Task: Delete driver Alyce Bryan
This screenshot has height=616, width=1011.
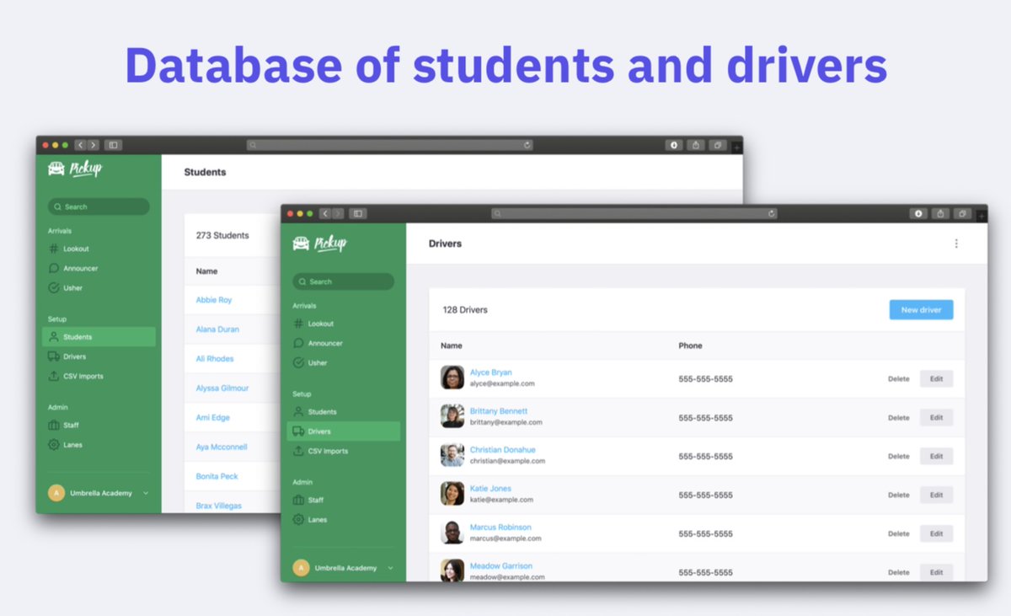Action: pyautogui.click(x=898, y=379)
